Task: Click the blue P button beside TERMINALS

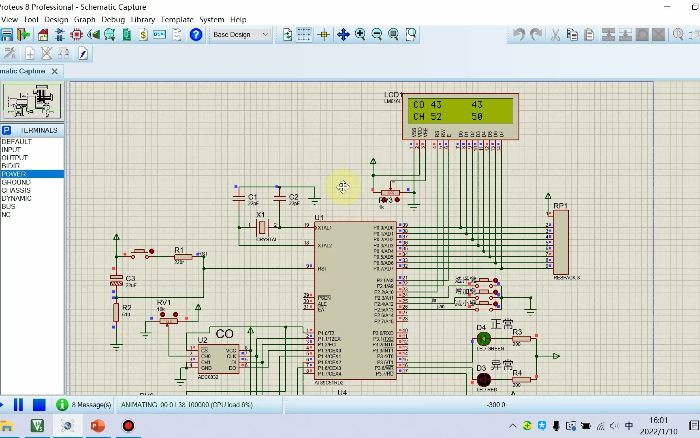Action: (x=6, y=130)
